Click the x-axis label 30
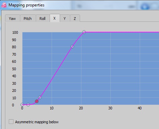 pos(110,108)
